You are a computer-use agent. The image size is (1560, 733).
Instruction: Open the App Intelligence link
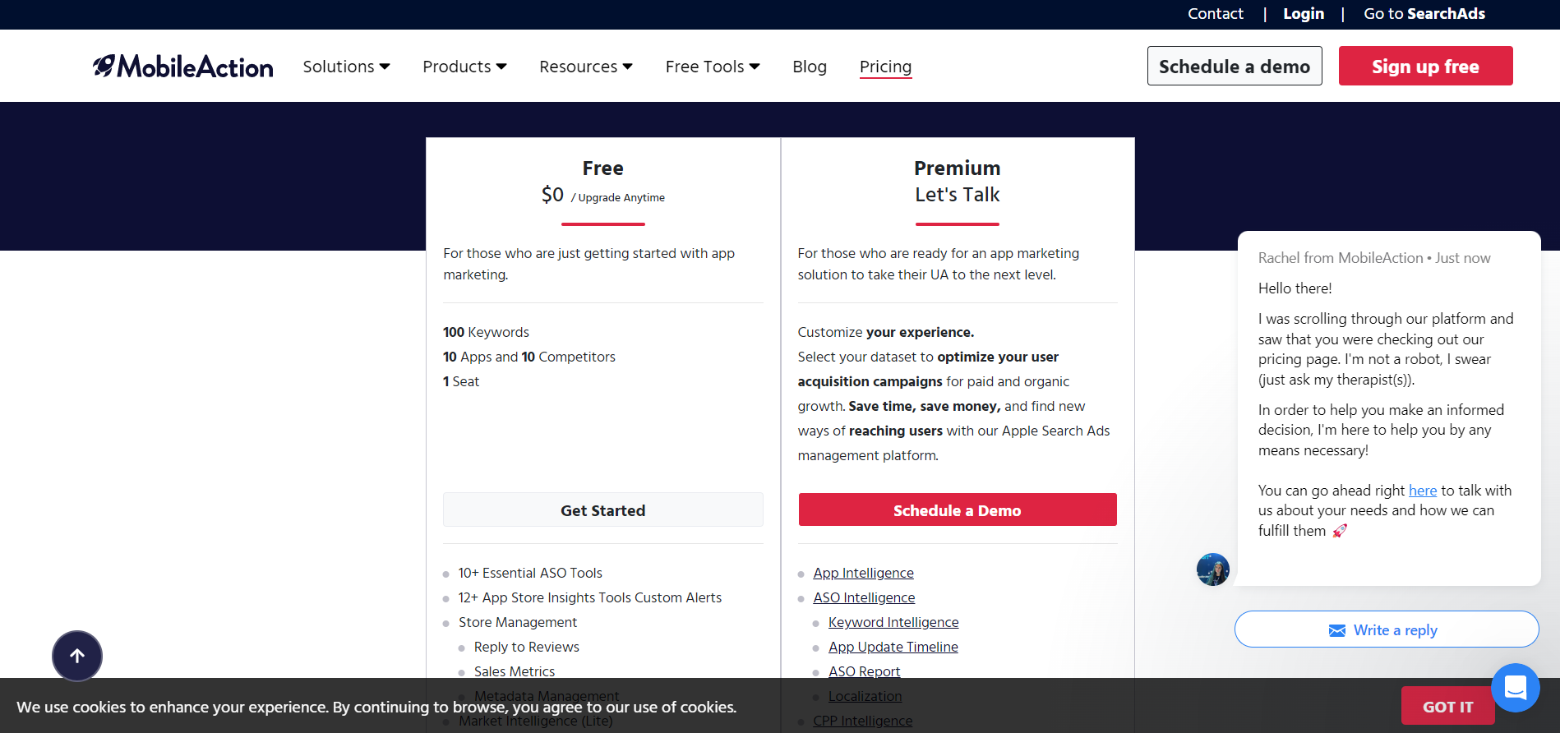(x=863, y=573)
